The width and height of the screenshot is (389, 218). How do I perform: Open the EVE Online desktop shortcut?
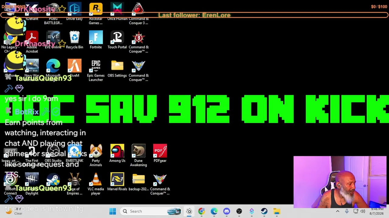pos(53,40)
